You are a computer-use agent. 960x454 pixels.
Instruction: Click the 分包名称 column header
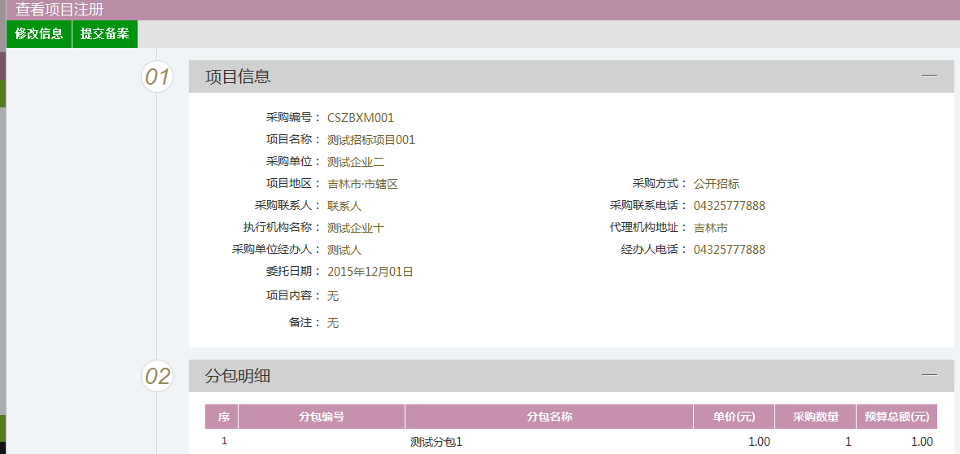(x=550, y=417)
